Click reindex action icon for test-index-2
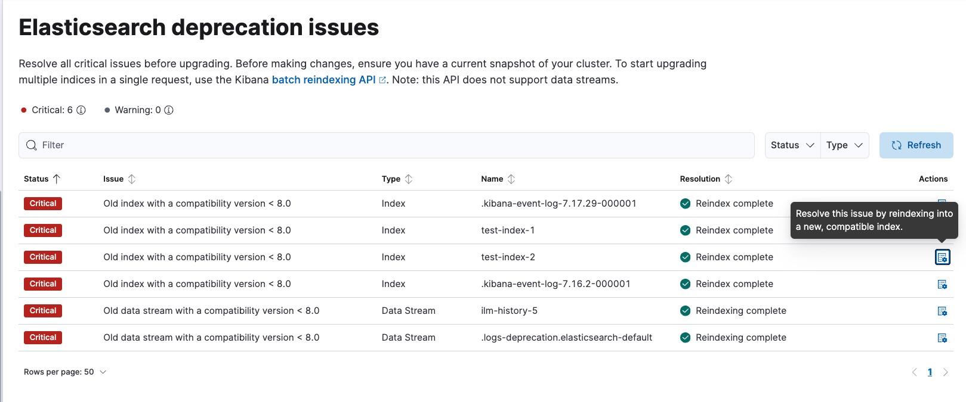 coord(942,257)
